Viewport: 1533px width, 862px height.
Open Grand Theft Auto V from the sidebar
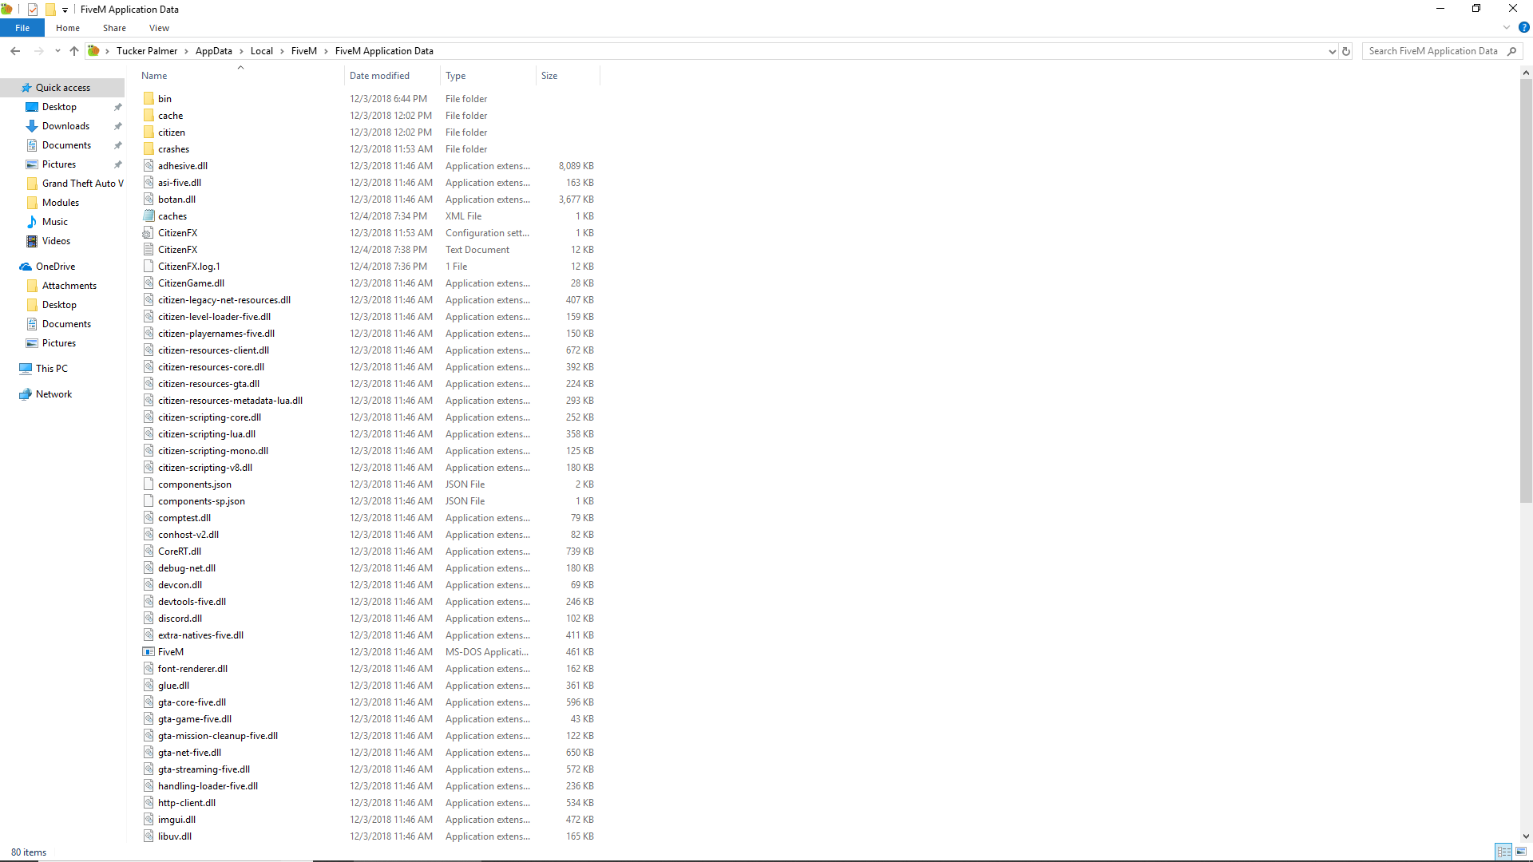82,183
